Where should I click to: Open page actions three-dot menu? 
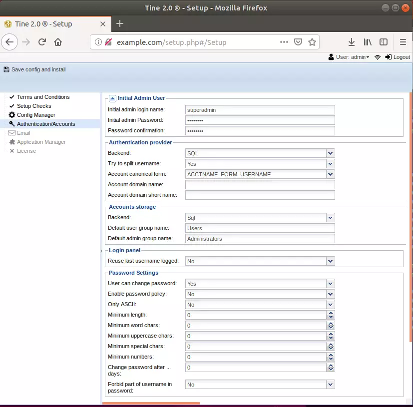(284, 42)
